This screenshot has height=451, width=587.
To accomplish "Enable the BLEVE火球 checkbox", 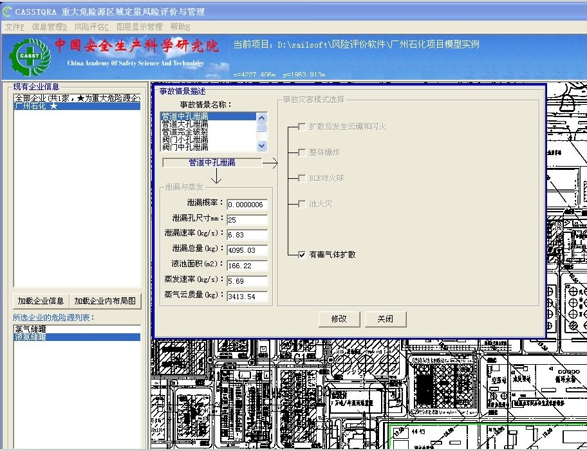I will (302, 178).
